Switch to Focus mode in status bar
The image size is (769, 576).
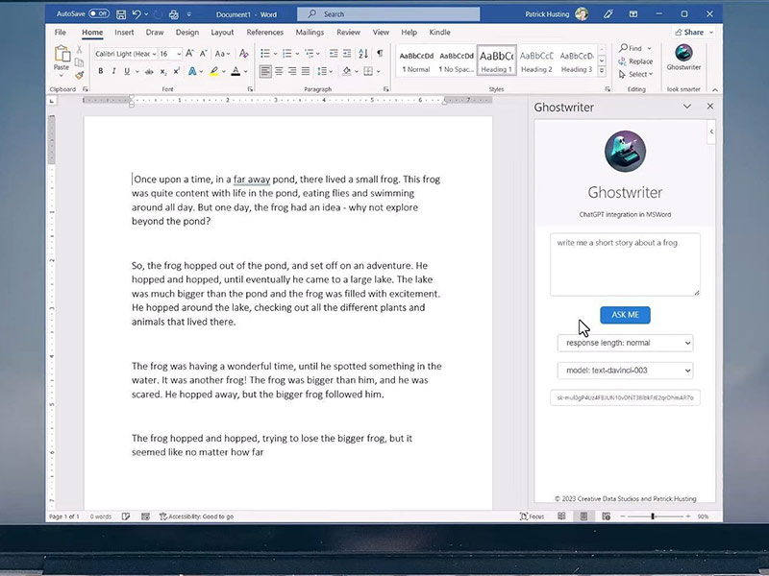tap(532, 516)
